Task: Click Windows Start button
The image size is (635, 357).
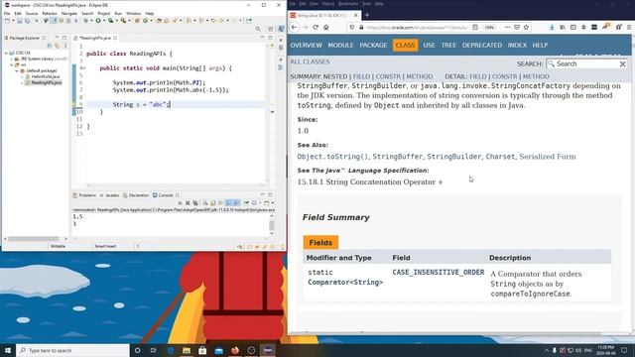Action: point(8,350)
